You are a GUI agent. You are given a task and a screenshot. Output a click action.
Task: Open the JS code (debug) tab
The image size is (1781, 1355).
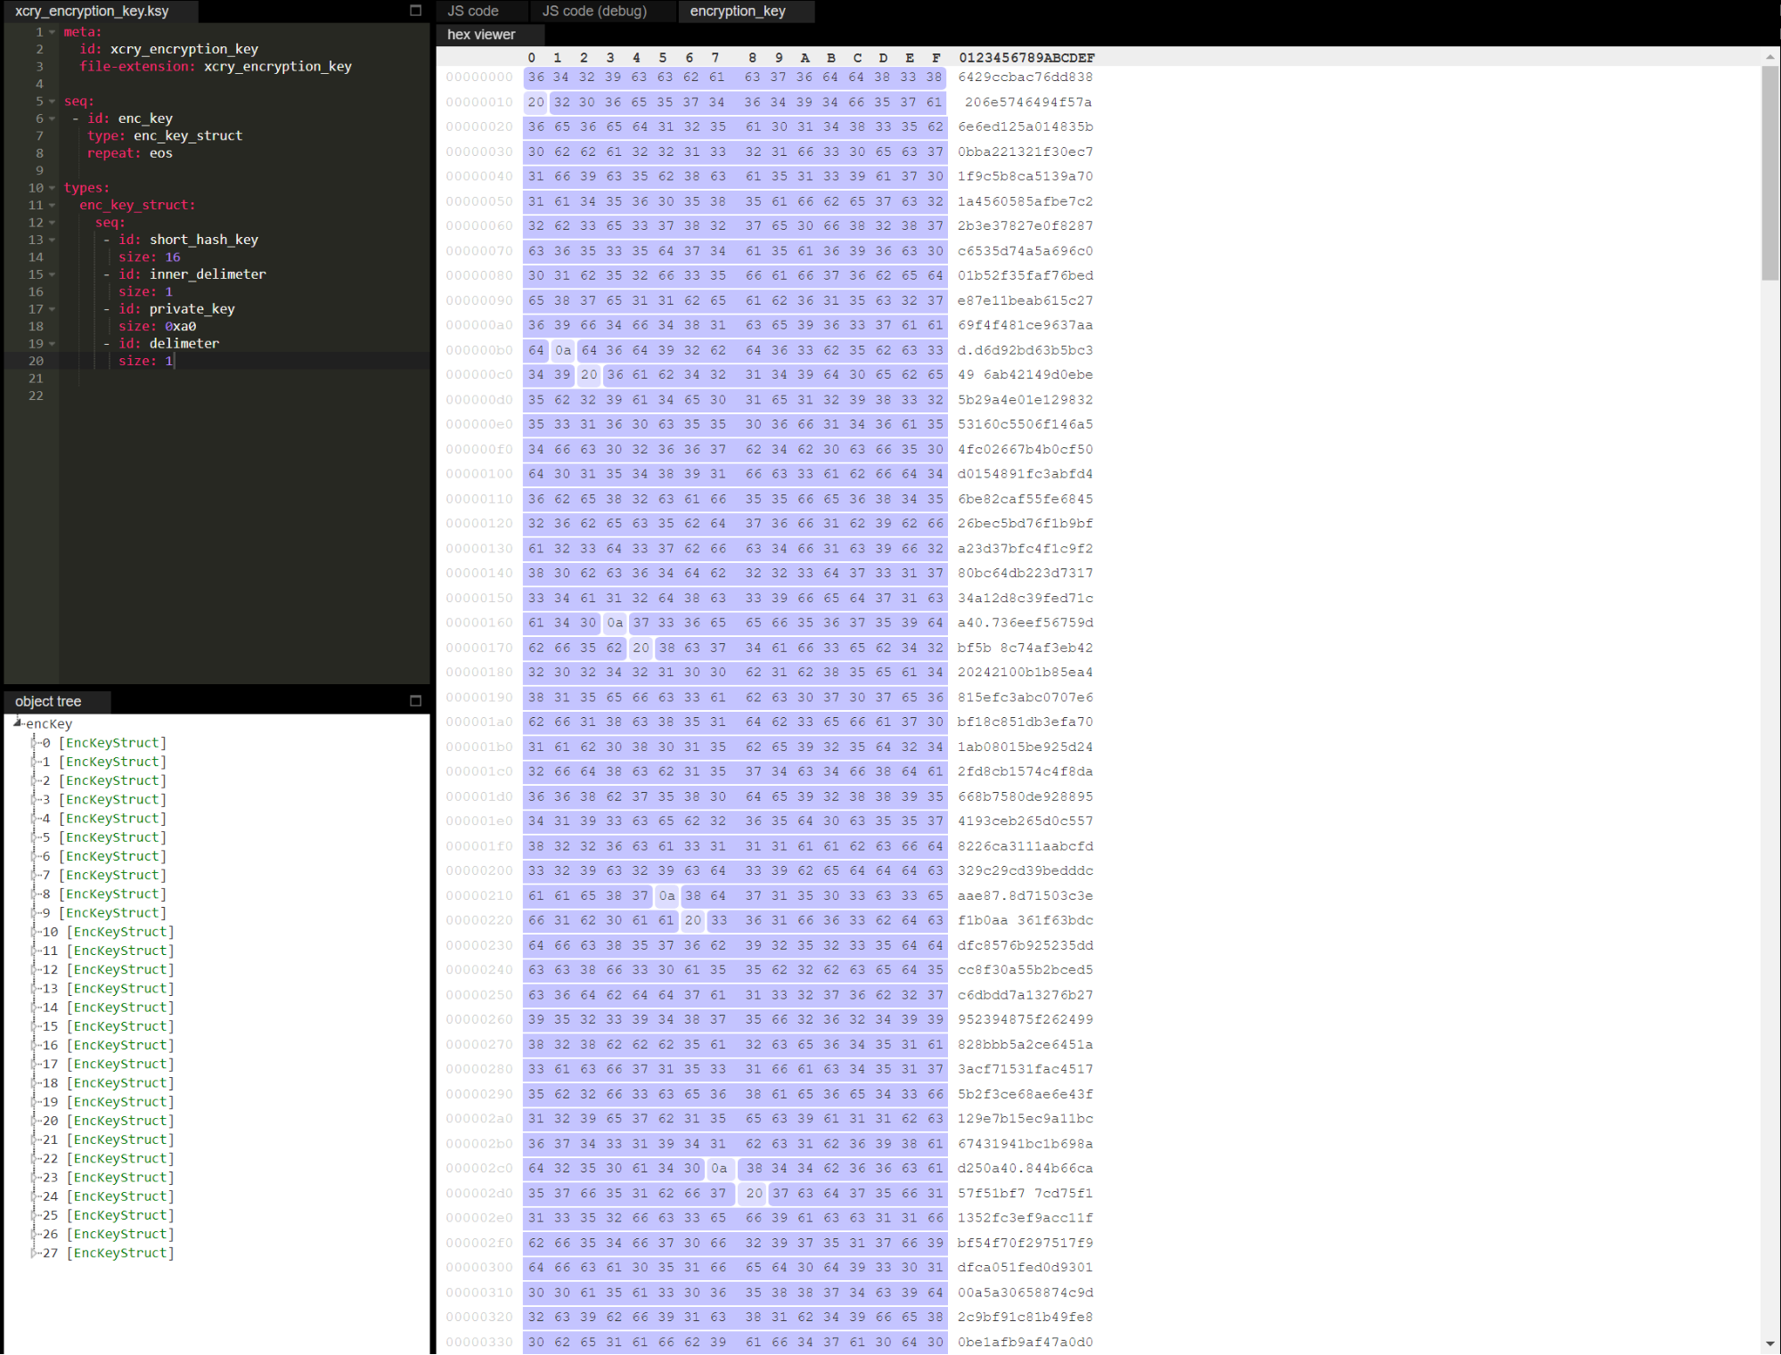(594, 11)
